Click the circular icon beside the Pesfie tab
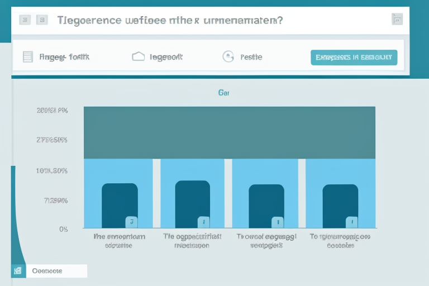Viewport: 429px width, 286px height. [x=228, y=56]
